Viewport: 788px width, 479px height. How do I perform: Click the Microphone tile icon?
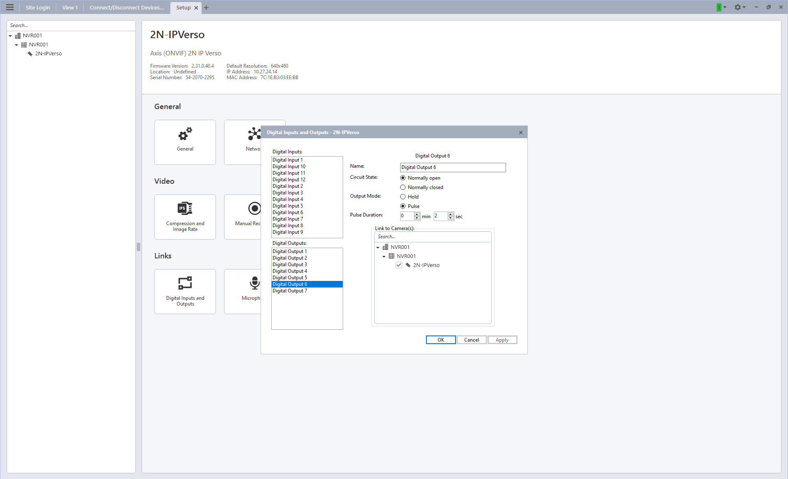coord(254,283)
